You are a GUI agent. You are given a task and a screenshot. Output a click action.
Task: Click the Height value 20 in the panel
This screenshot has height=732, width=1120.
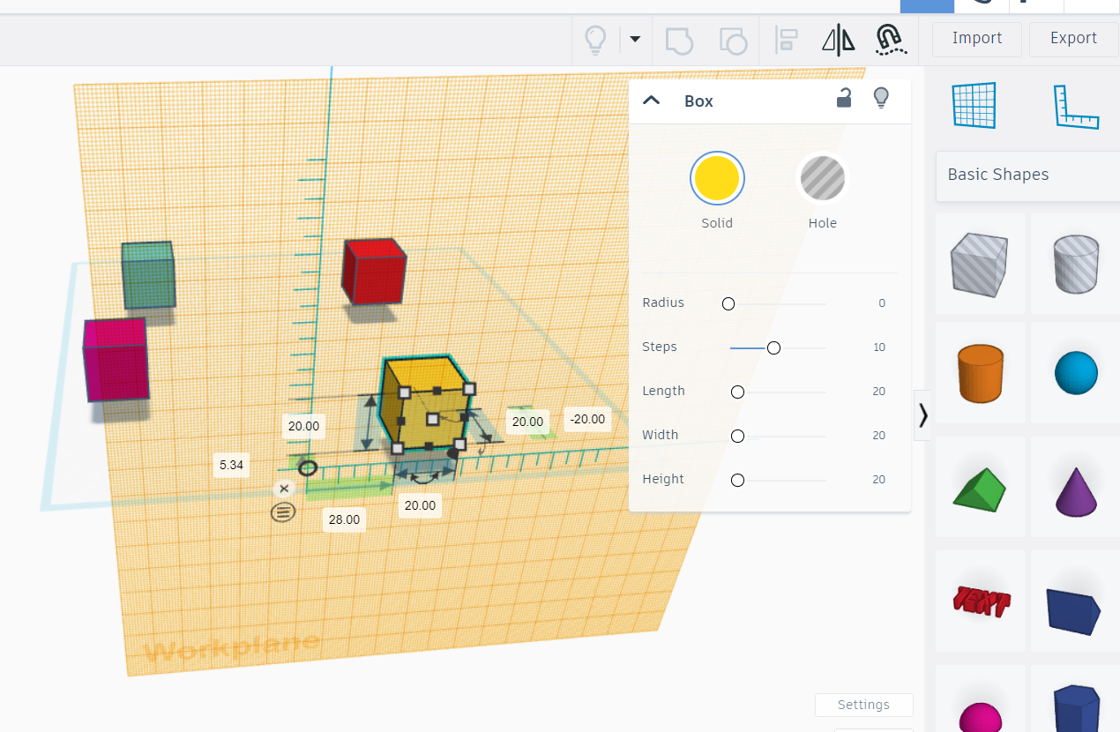tap(879, 480)
